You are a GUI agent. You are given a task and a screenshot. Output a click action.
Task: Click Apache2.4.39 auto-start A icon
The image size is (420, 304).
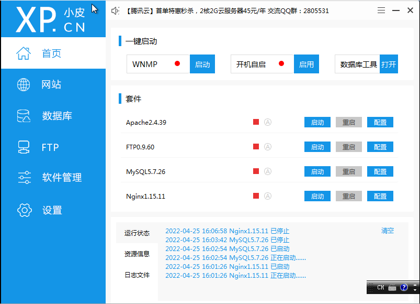point(268,122)
